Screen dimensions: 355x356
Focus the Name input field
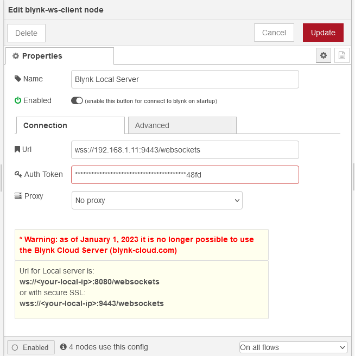(x=185, y=79)
